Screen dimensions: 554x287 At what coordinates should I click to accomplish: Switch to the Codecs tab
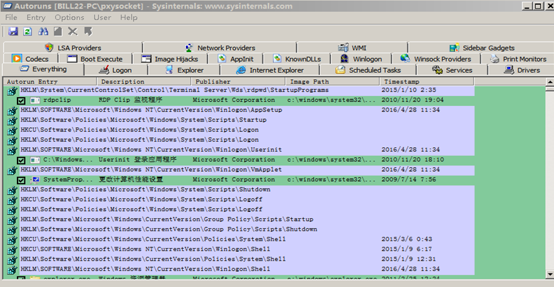tap(30, 59)
